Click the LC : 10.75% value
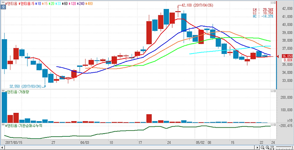The width and height of the screenshot is (294, 150). (263, 13)
